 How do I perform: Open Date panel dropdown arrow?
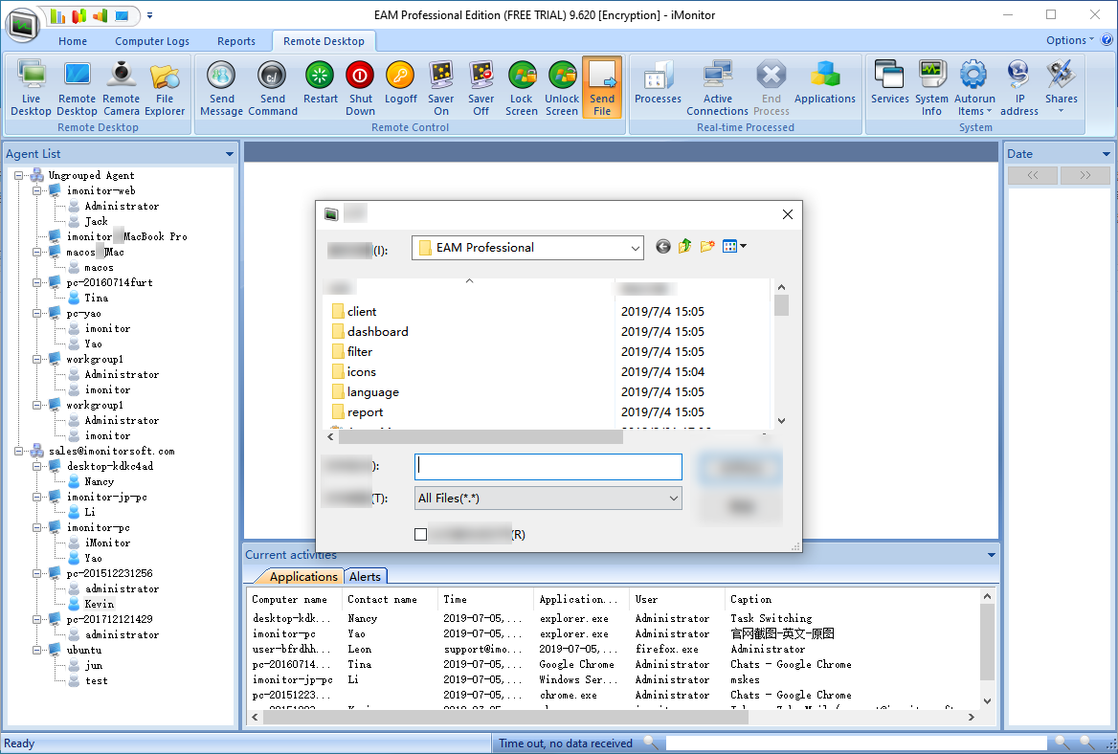tap(1106, 154)
